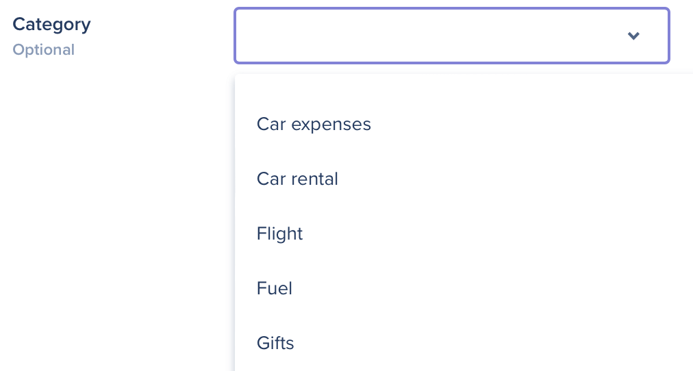The image size is (693, 371).
Task: Tag the expense under Gifts
Action: click(x=275, y=343)
